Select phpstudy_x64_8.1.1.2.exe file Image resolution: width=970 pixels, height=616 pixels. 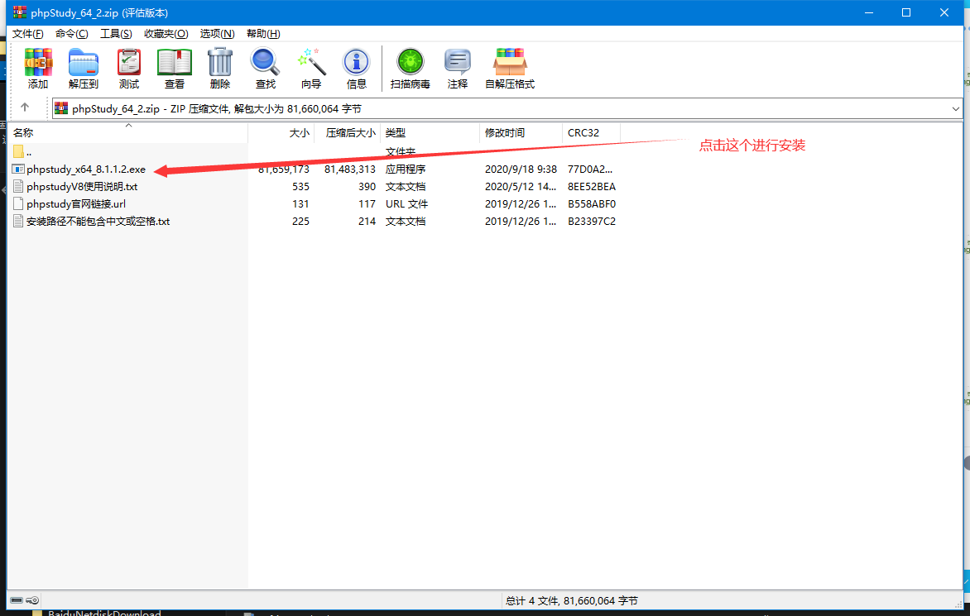tap(85, 170)
